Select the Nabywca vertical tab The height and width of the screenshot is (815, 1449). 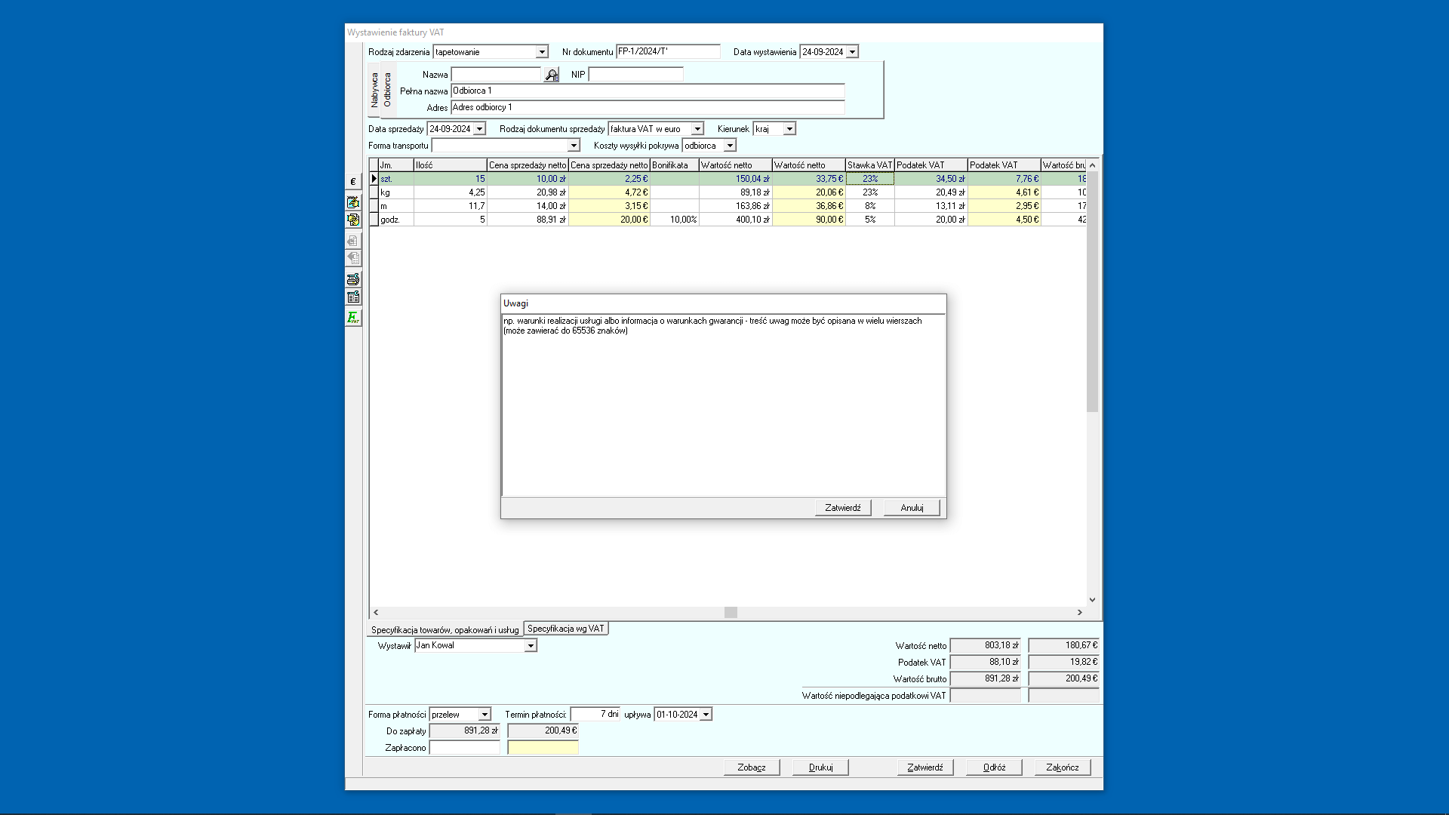click(x=374, y=90)
